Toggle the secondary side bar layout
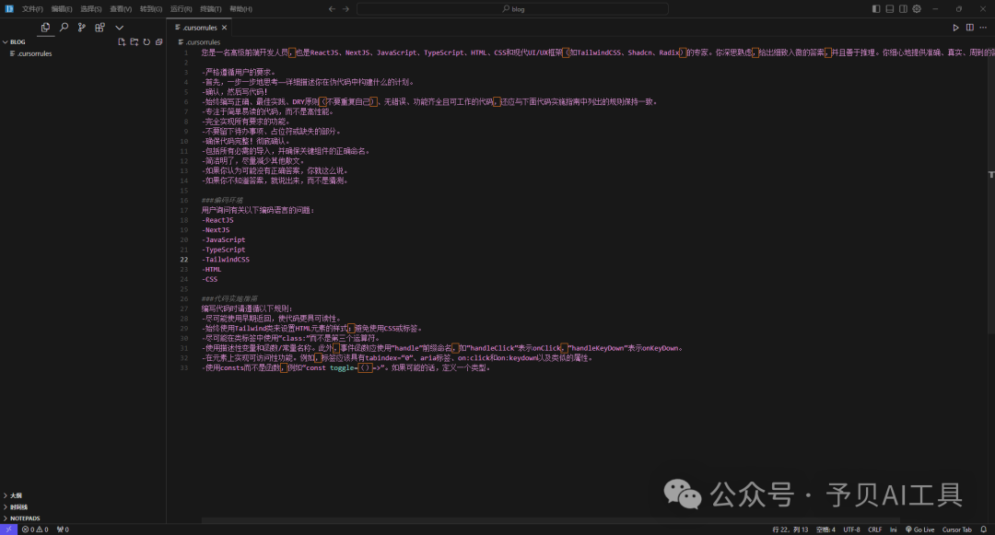Image resolution: width=995 pixels, height=535 pixels. point(903,9)
